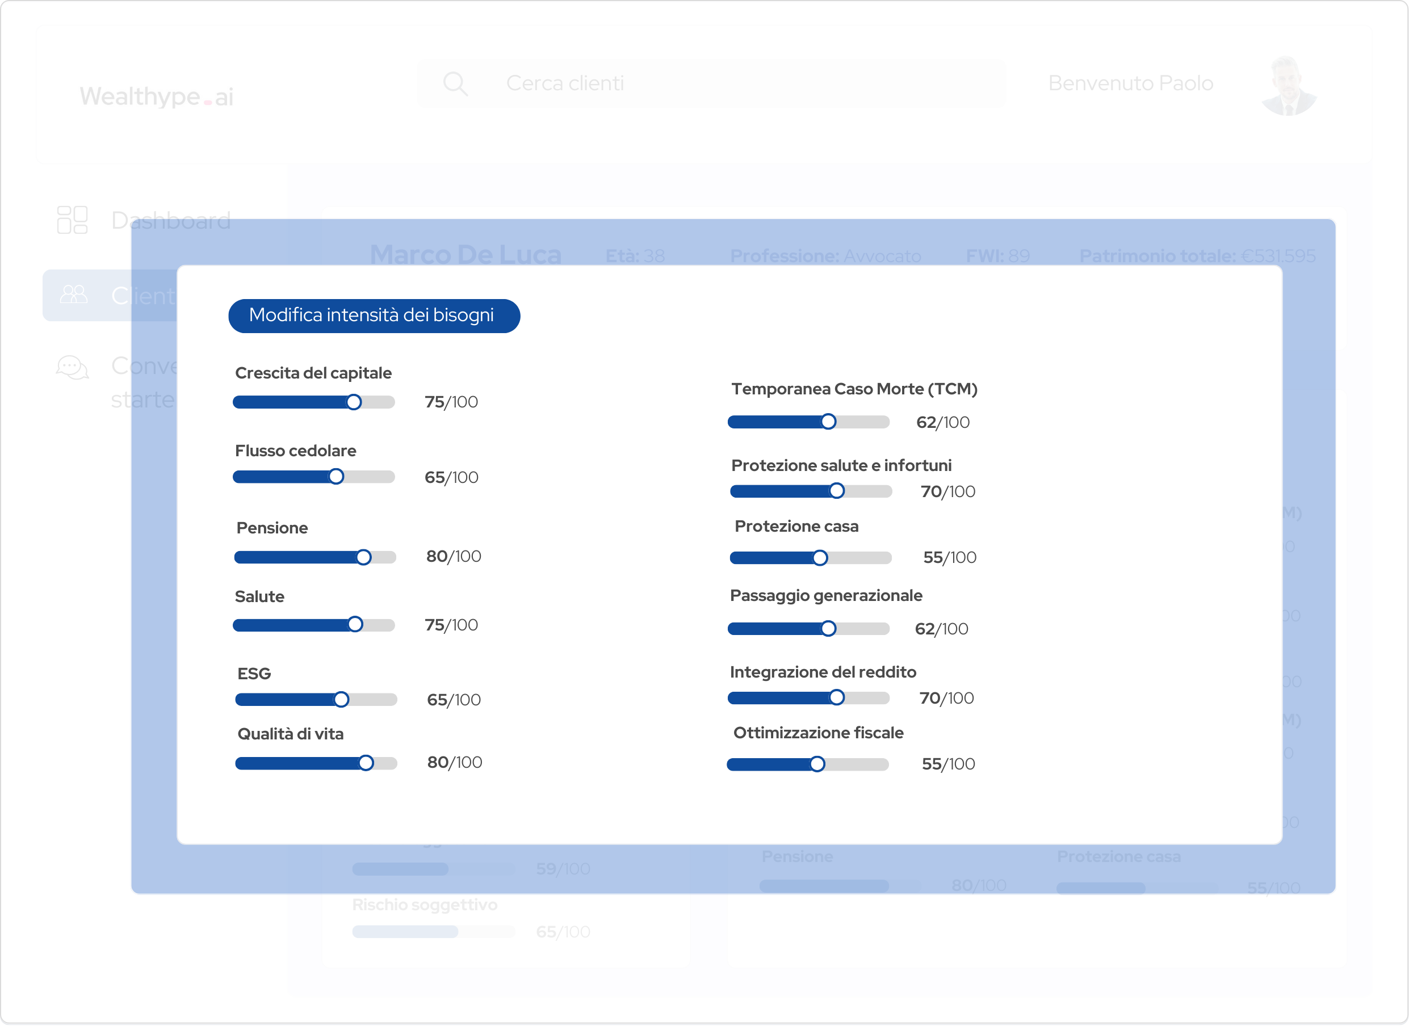Click the Pensione slider handle
The image size is (1409, 1026).
tap(364, 557)
